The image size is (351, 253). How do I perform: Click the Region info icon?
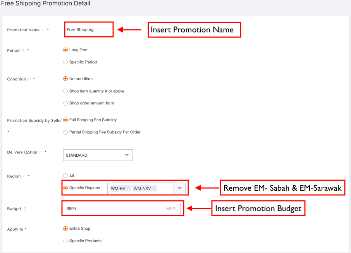click(24, 176)
